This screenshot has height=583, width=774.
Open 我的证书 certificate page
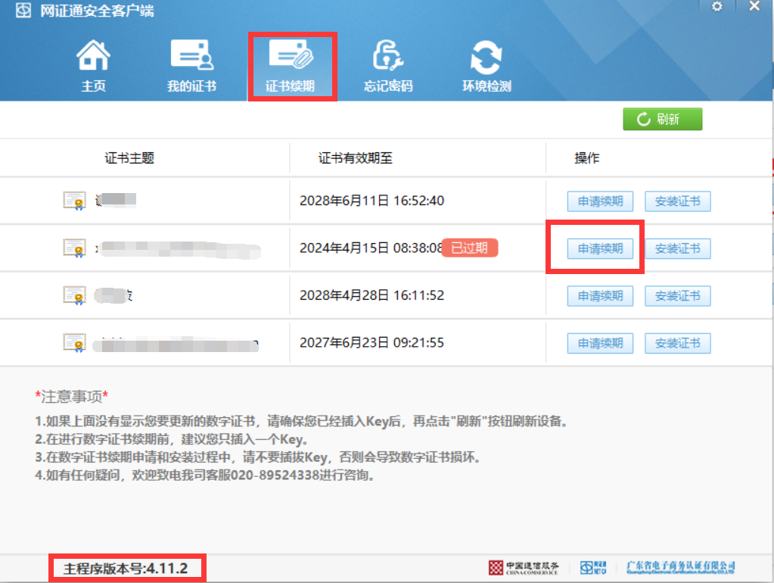click(x=191, y=67)
